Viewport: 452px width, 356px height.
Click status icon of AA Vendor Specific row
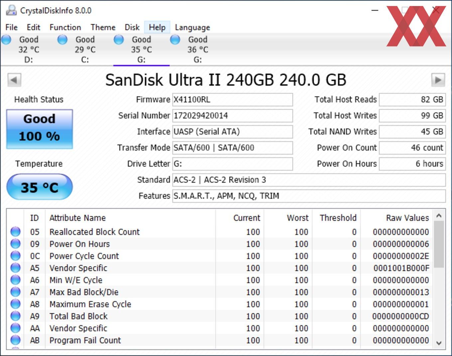click(16, 328)
